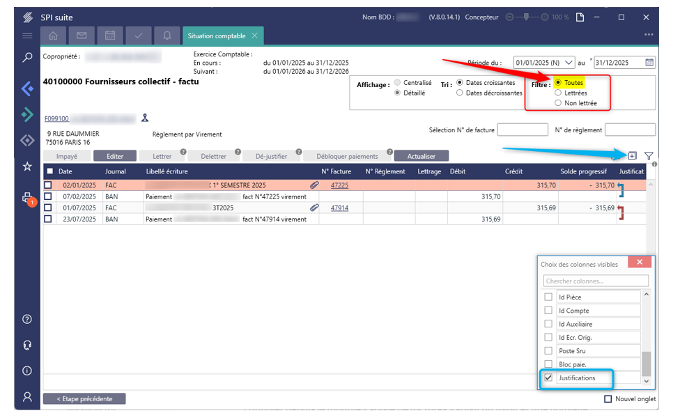
Task: Open the search magnifier in the sidebar
Action: pos(27,58)
